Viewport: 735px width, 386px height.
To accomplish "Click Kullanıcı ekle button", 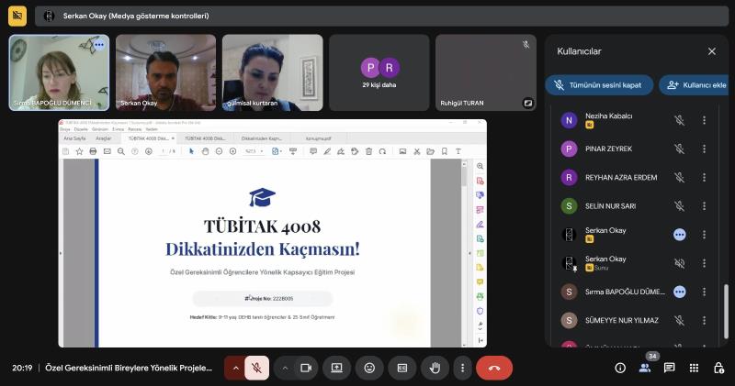I will [695, 85].
